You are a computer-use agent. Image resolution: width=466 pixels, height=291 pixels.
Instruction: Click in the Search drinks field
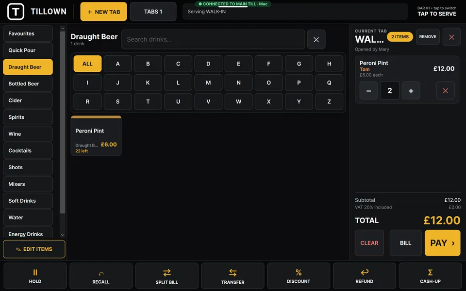tap(213, 39)
